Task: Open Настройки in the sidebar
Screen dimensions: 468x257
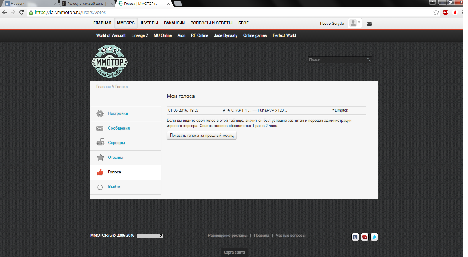Action: (x=118, y=114)
